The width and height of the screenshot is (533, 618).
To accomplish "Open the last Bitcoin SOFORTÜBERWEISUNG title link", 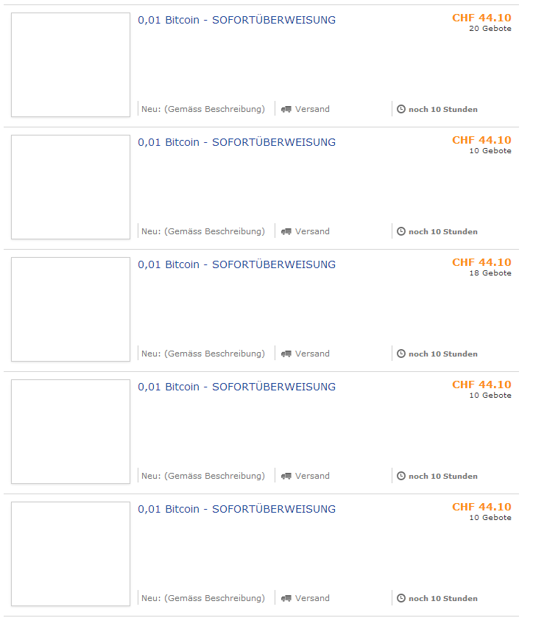I will 236,509.
